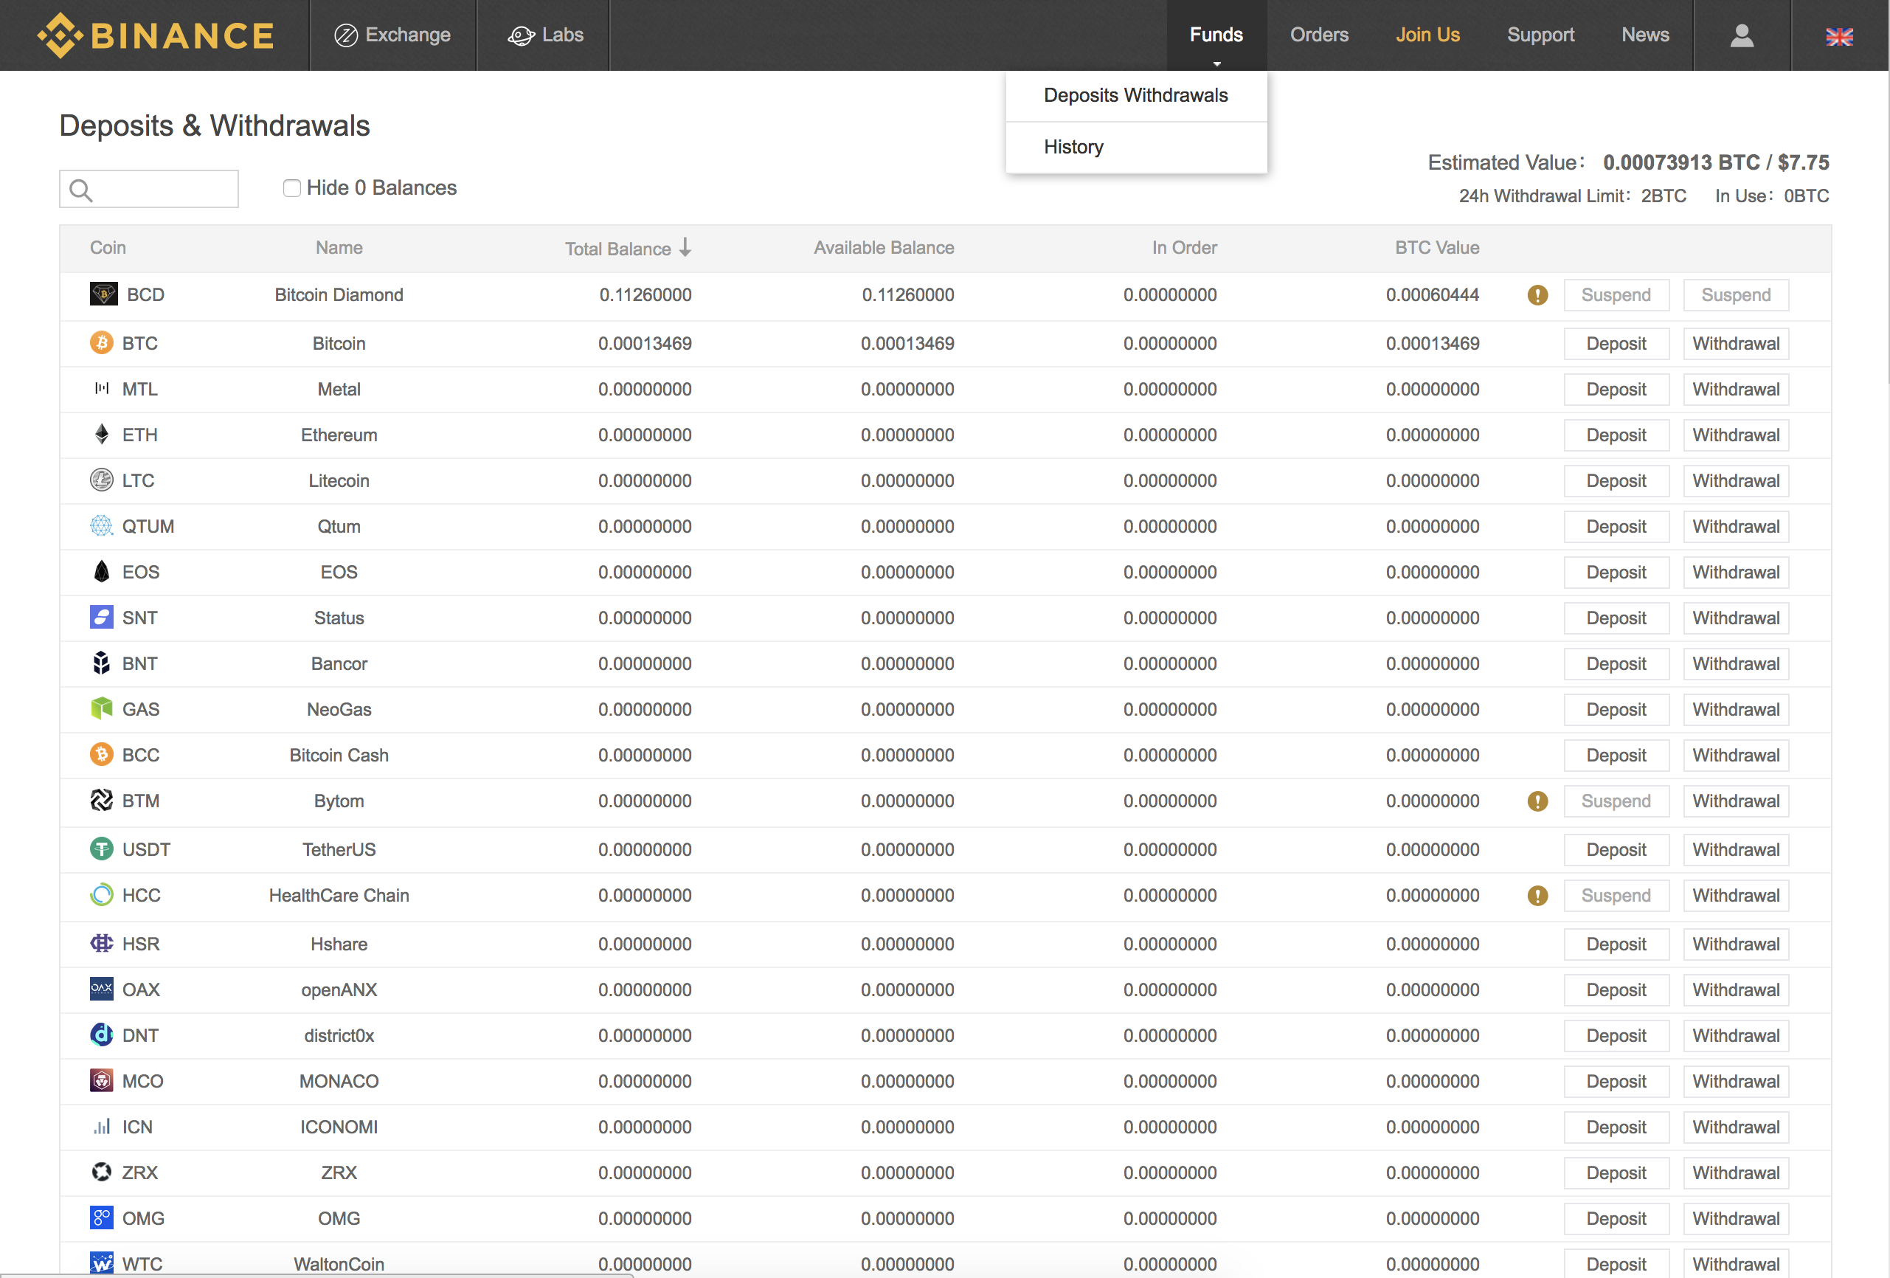Click the Metal MTL coin icon

pyautogui.click(x=101, y=388)
